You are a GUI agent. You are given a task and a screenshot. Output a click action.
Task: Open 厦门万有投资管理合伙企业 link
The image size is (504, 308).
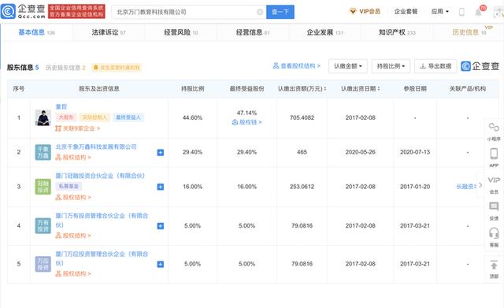(102, 221)
